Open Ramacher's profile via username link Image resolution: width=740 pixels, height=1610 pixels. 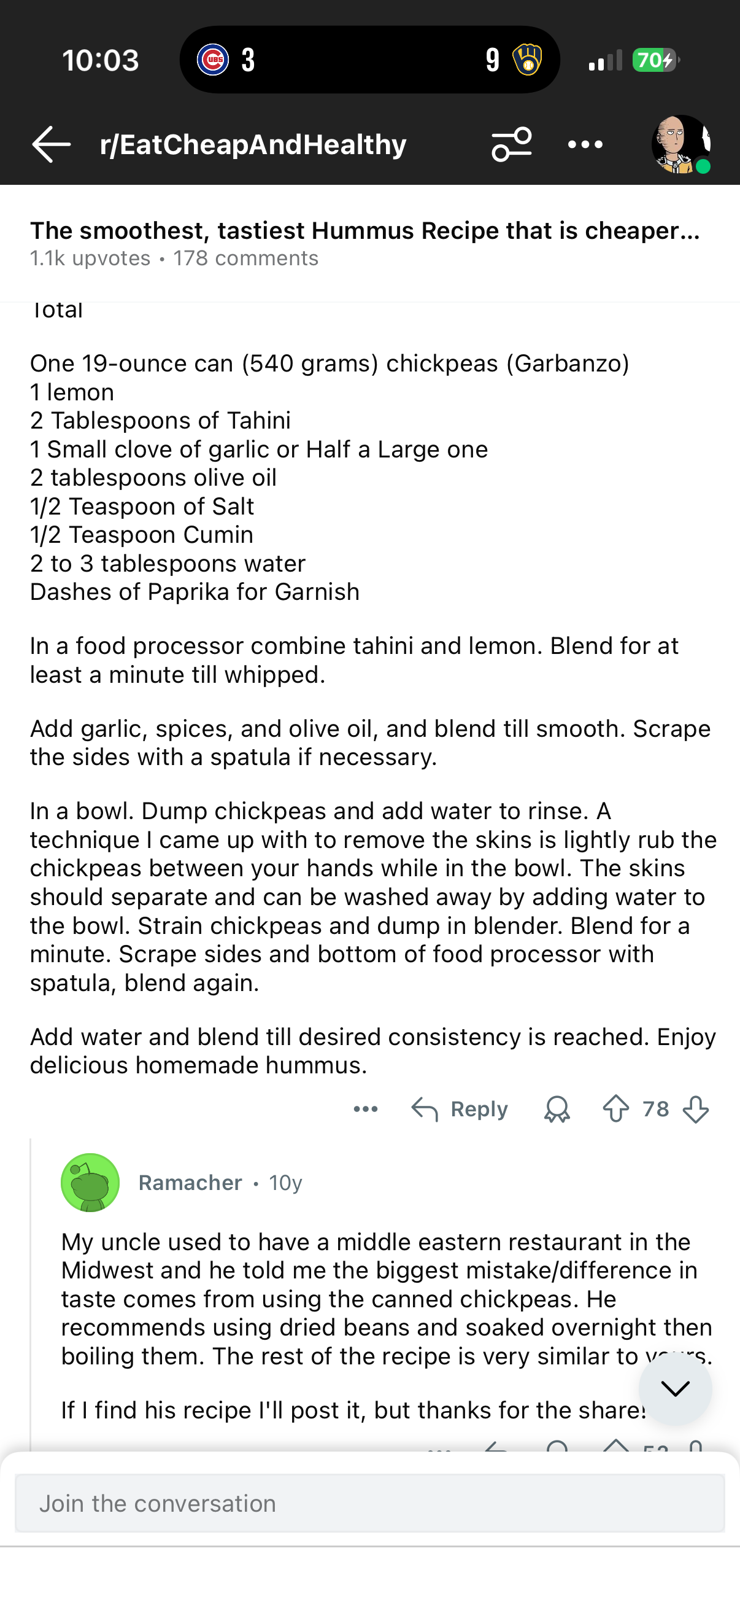(190, 1182)
